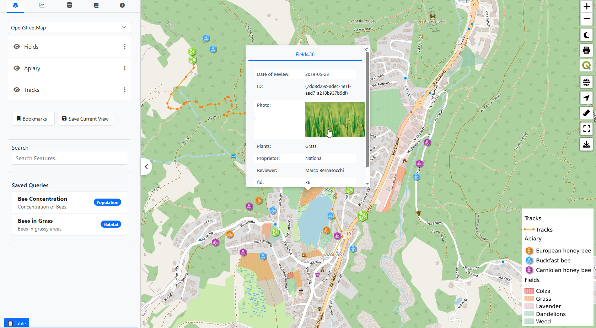
Task: Click purple apiary marker near Via Falera
Action: pyautogui.click(x=215, y=242)
